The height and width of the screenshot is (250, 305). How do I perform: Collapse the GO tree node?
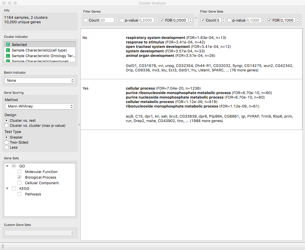click(7, 166)
